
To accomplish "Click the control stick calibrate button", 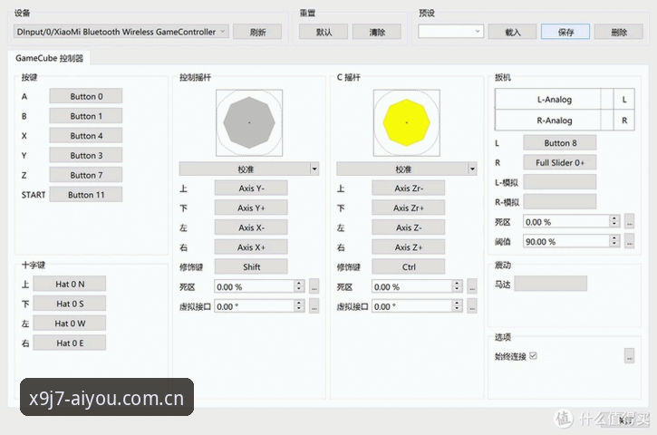I will pyautogui.click(x=245, y=169).
